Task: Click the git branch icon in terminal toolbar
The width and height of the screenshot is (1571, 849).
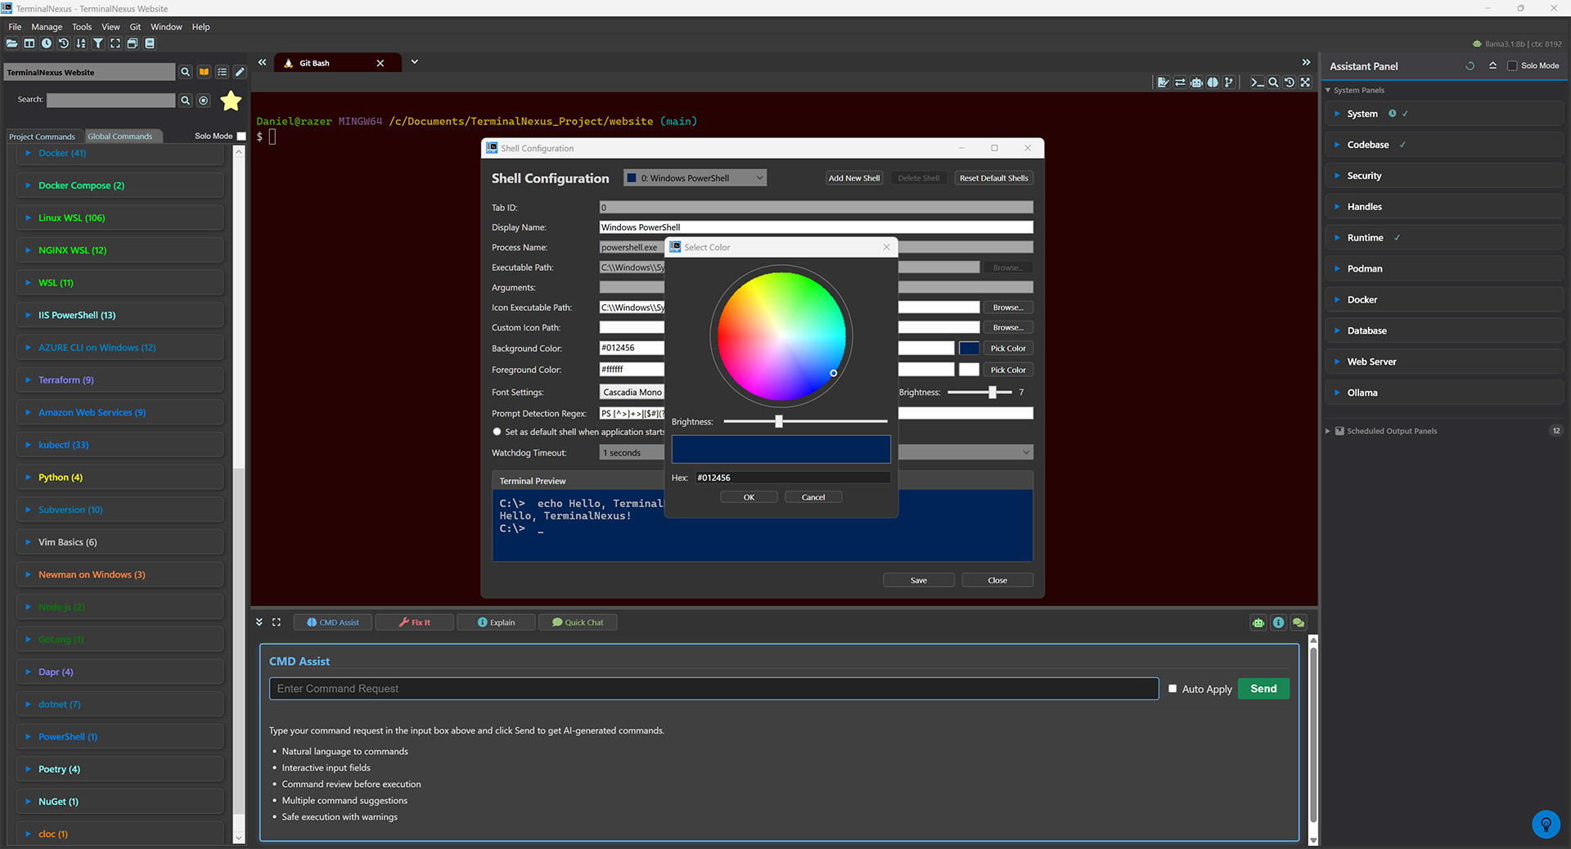Action: coord(1228,83)
